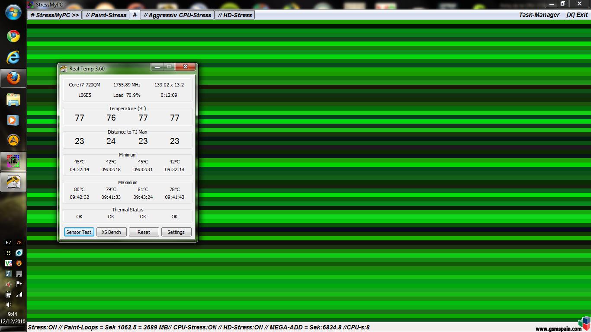This screenshot has height=332, width=591.
Task: Click maximum temperature 81°C
Action: coord(143,189)
